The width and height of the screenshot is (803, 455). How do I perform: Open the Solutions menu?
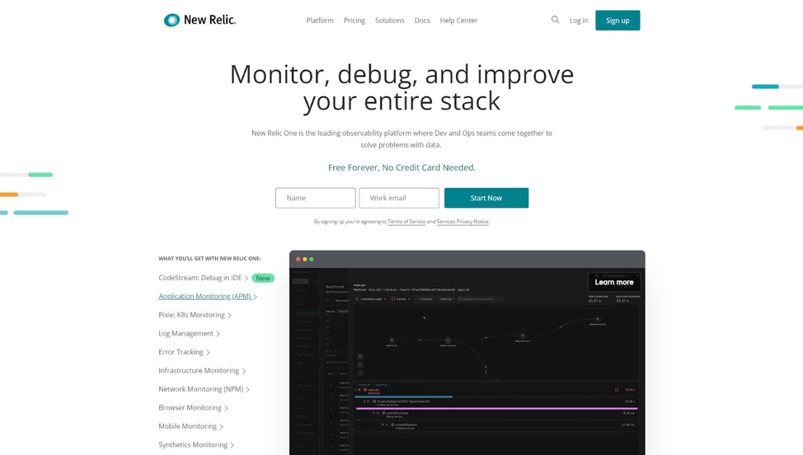pos(390,21)
